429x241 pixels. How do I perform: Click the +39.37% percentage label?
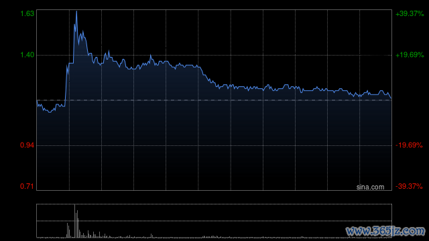pos(410,13)
